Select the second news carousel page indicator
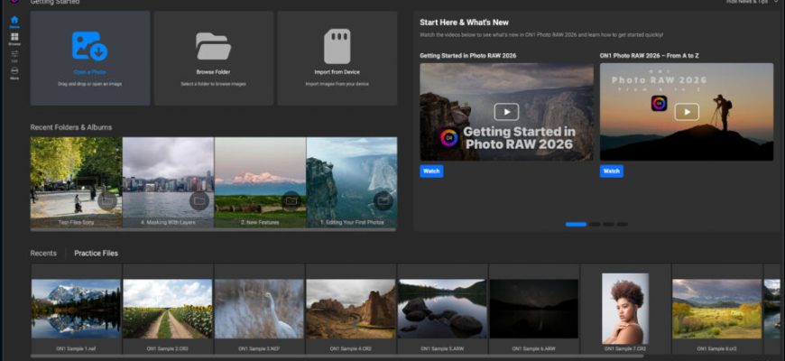 click(595, 225)
